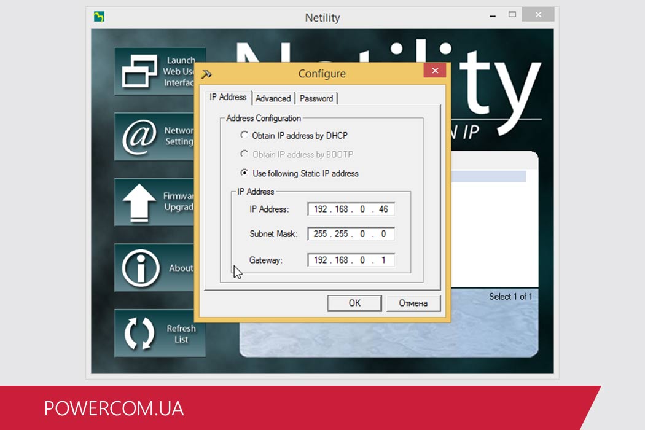Close the Configure dialog
The height and width of the screenshot is (430, 645).
[x=435, y=71]
